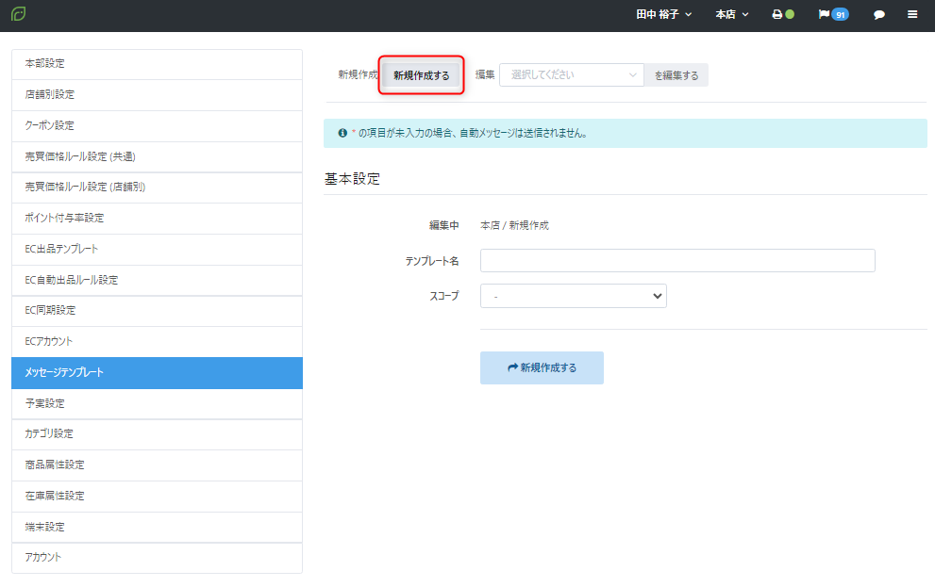
Task: Expand the 本店 store dropdown
Action: pyautogui.click(x=732, y=15)
